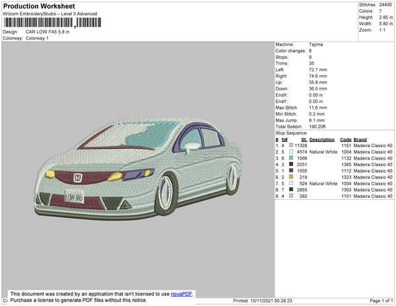Click the dark red swatch beside 2051
This screenshot has width=396, height=306.
click(x=290, y=165)
